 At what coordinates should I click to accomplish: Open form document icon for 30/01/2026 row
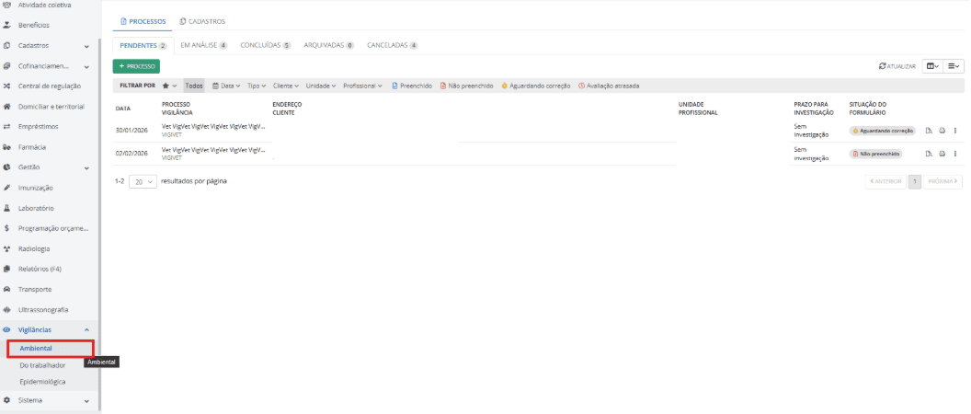tap(930, 130)
